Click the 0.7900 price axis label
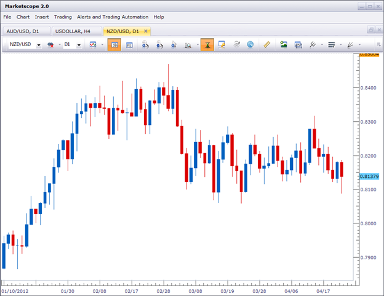Screen dimensions: 384x296 (368, 258)
